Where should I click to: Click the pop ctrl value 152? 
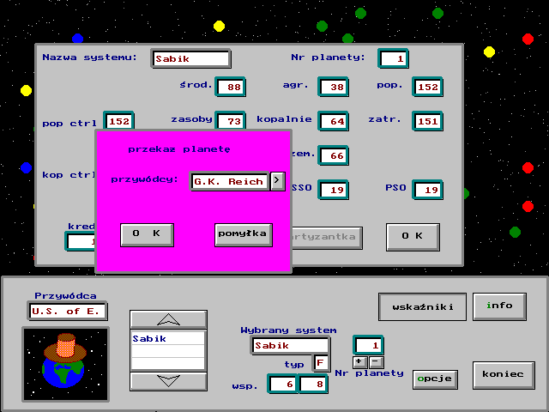coord(118,121)
